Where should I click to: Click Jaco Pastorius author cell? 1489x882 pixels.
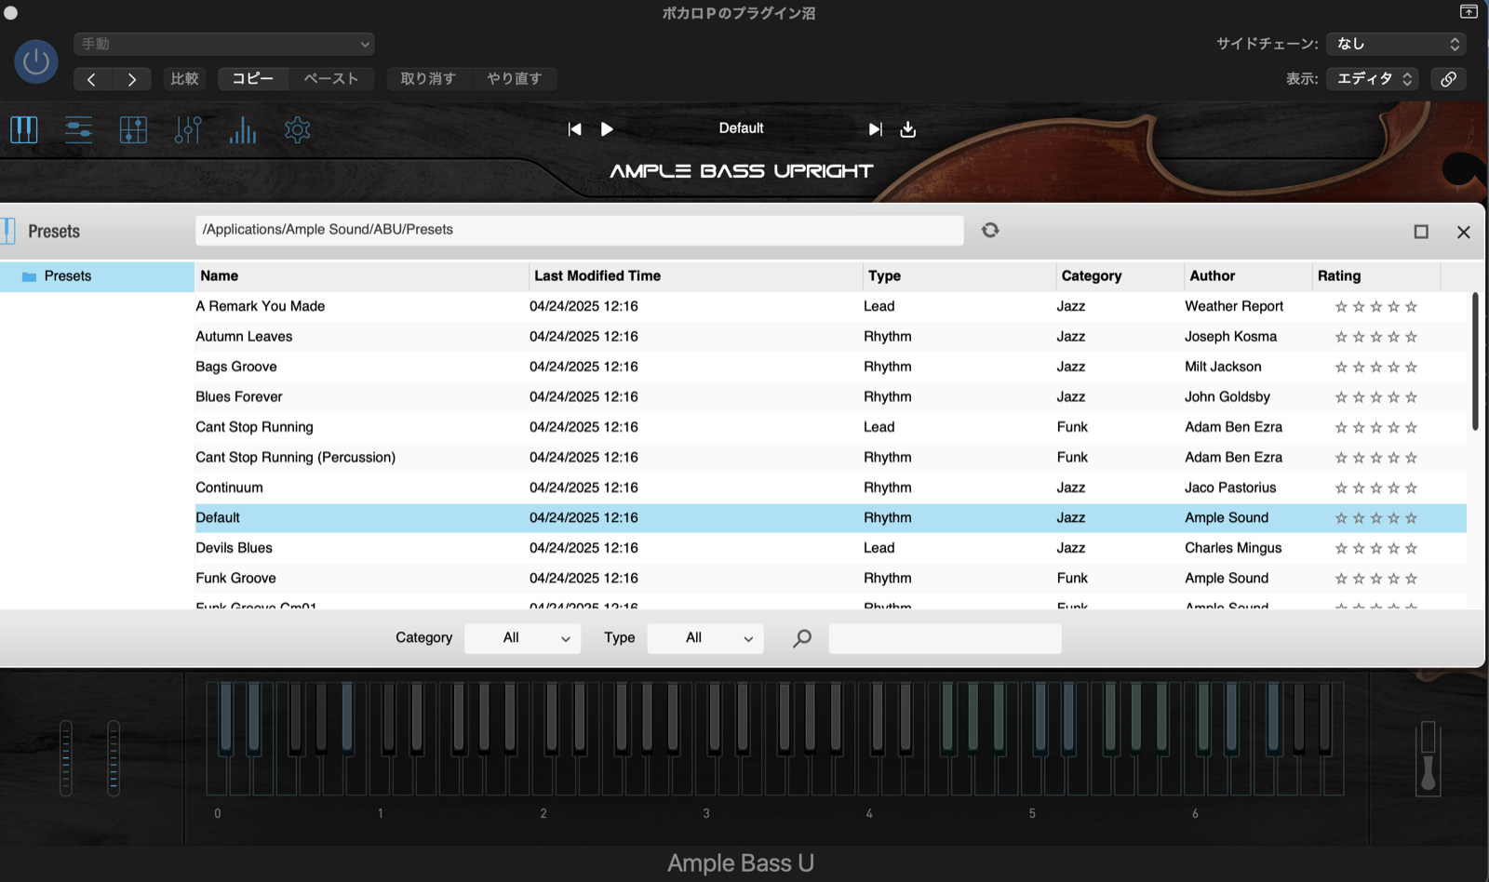tap(1230, 488)
